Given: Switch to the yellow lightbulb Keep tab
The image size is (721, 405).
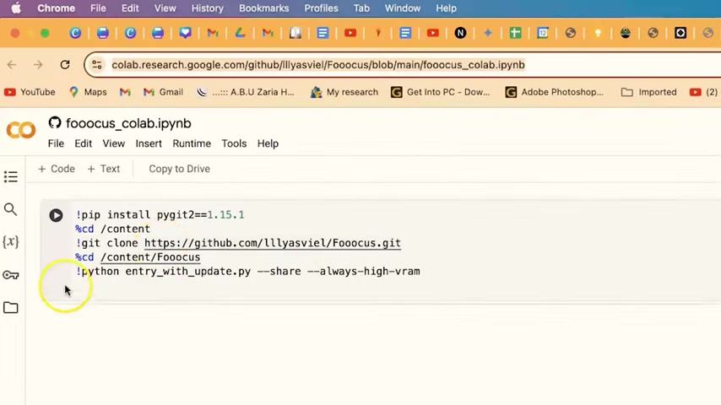Looking at the screenshot, I should pos(598,33).
